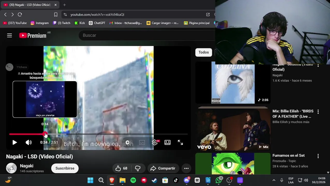
Task: Select the Todos filter chip
Action: point(204,52)
